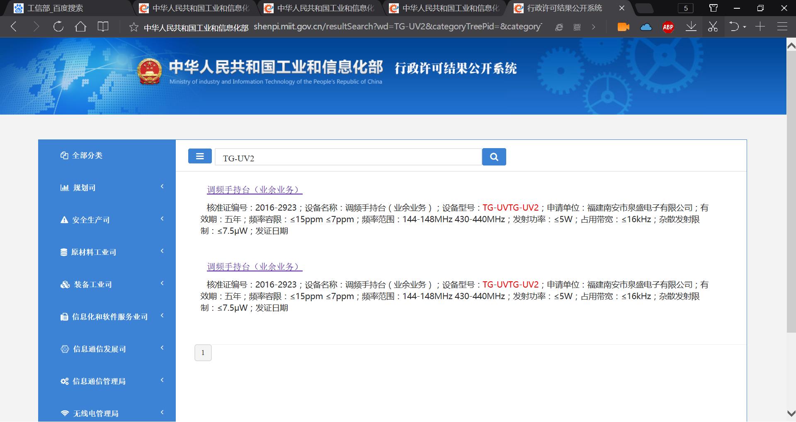Screen dimensions: 796x422
Task: Show the list of 5 open tabs
Action: (686, 8)
